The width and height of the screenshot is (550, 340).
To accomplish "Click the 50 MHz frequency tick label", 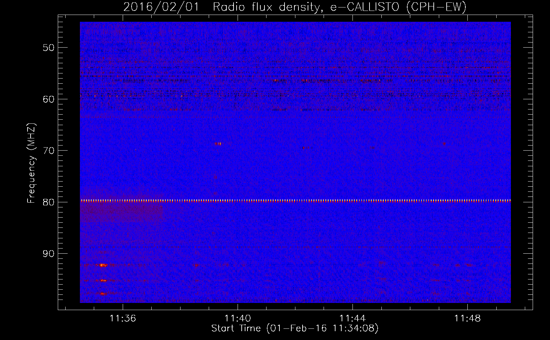I will point(49,47).
